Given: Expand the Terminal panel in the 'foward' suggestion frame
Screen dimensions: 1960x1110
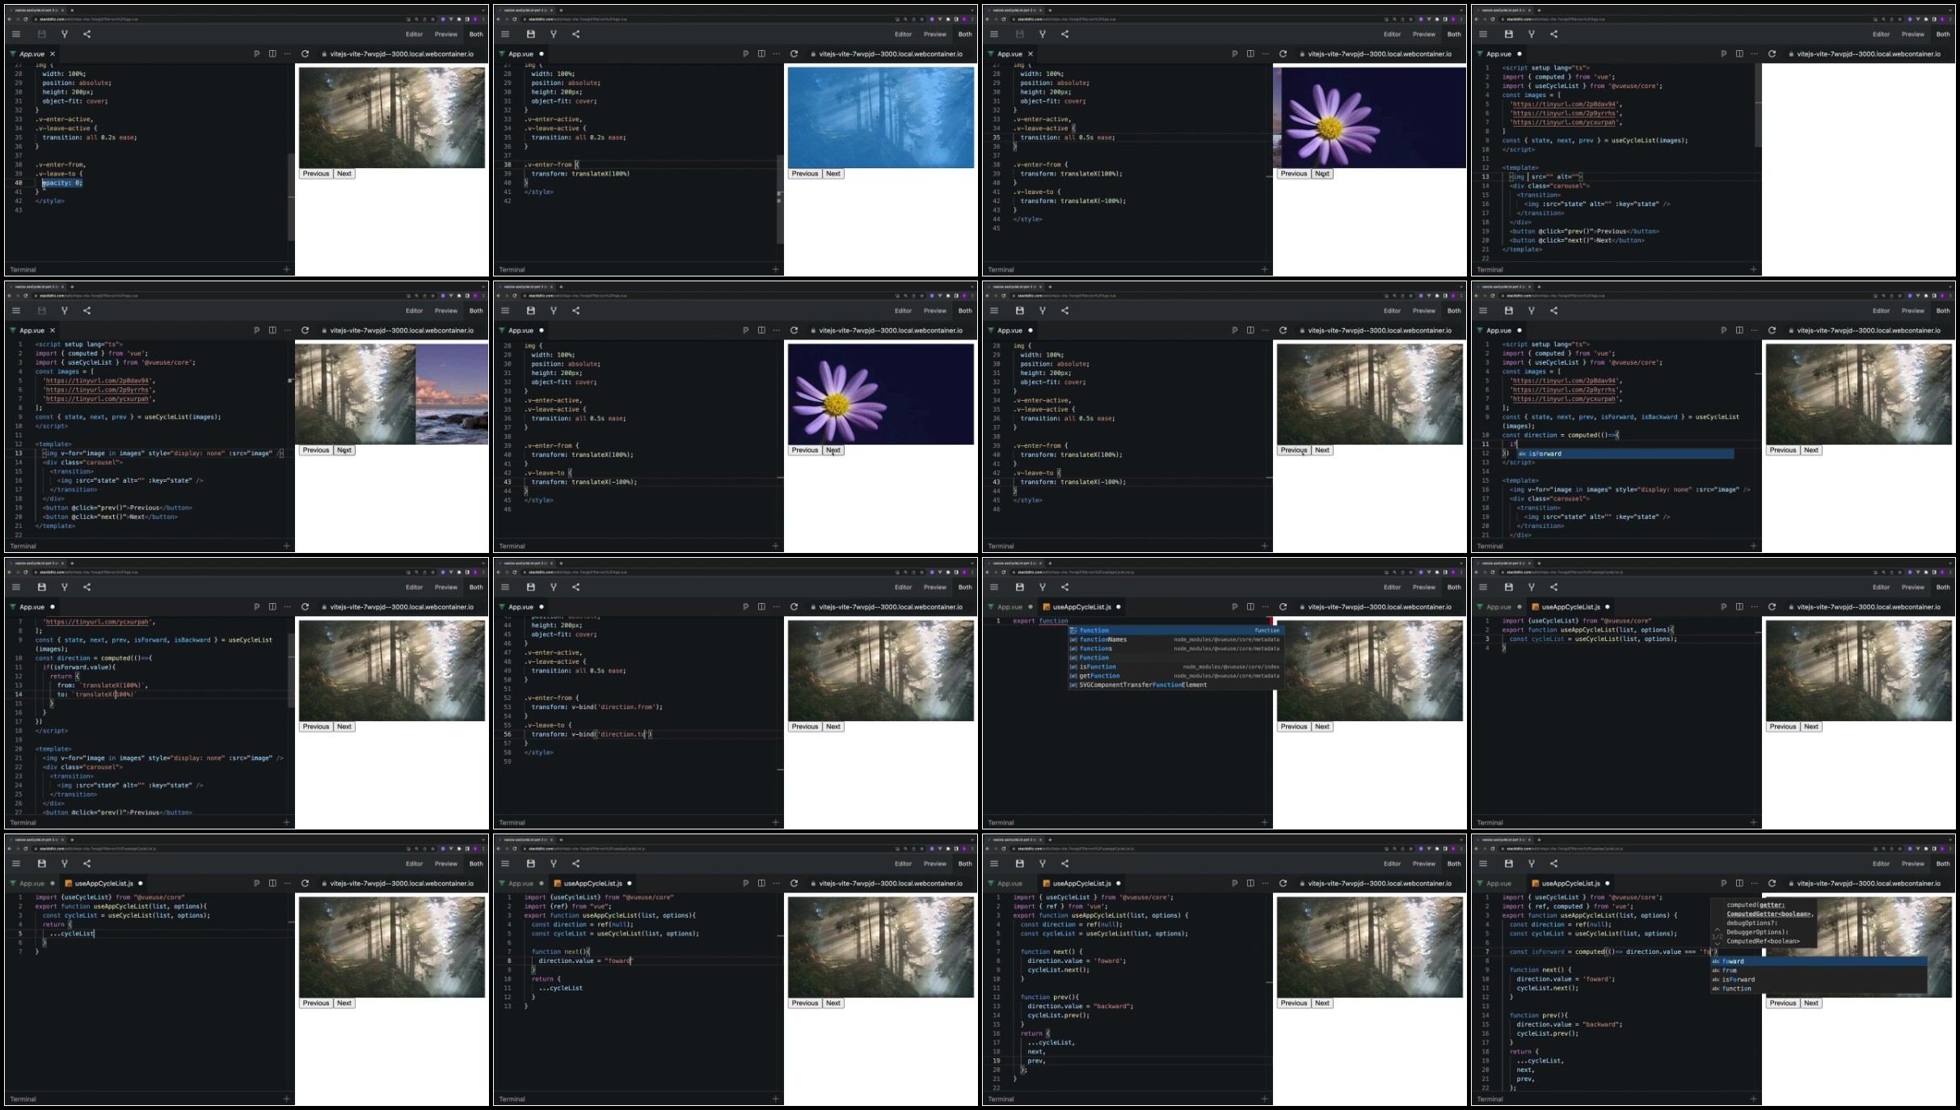Looking at the screenshot, I should pos(1490,1099).
